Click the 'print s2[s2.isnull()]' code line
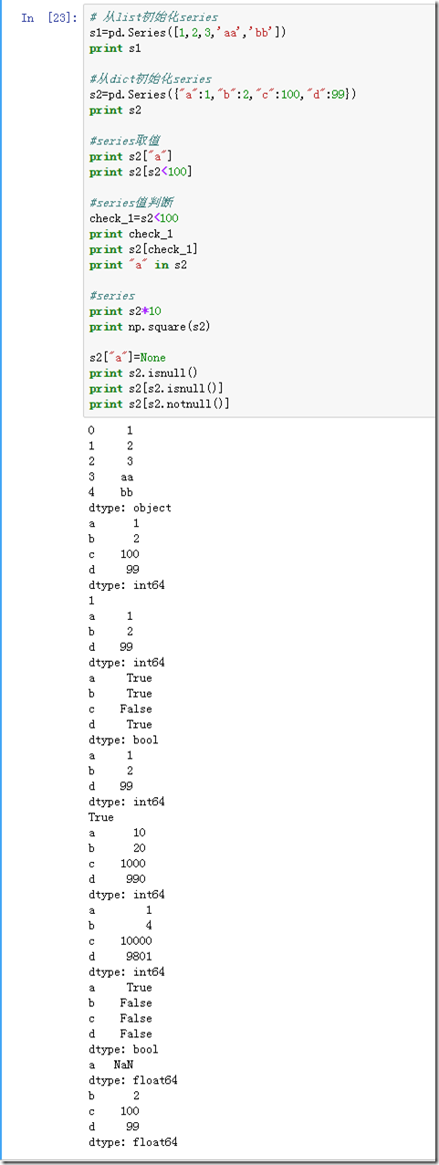This screenshot has width=439, height=1165. [x=157, y=390]
